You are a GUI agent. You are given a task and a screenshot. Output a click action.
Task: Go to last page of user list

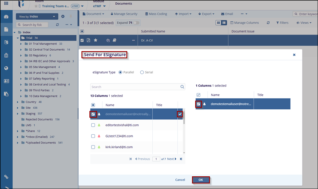(x=181, y=159)
